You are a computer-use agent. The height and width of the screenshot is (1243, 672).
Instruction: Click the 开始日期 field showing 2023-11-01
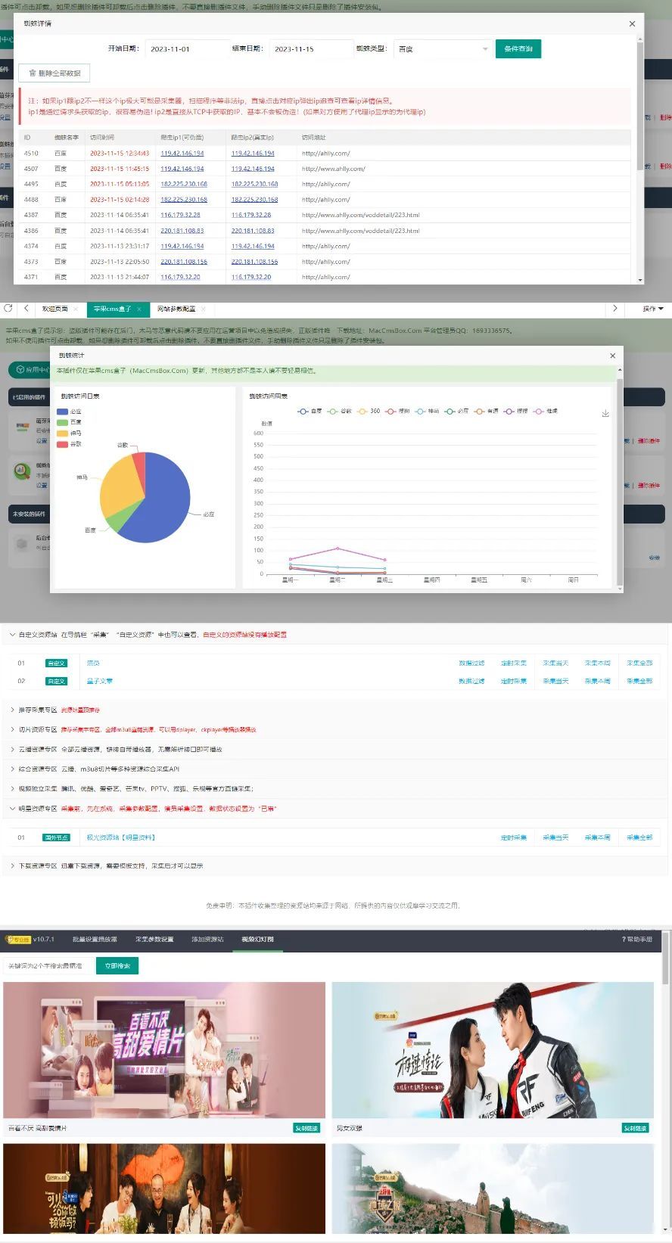pos(186,49)
